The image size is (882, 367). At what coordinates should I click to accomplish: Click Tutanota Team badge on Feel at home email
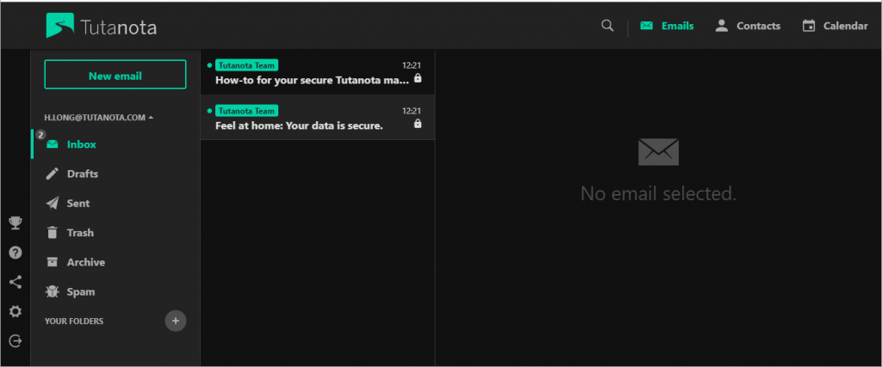point(246,111)
